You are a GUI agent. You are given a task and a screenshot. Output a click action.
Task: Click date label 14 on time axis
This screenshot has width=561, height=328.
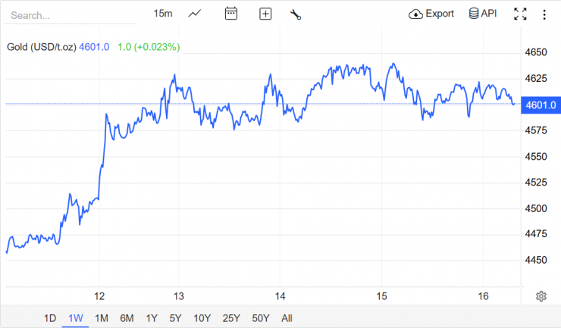tap(280, 296)
